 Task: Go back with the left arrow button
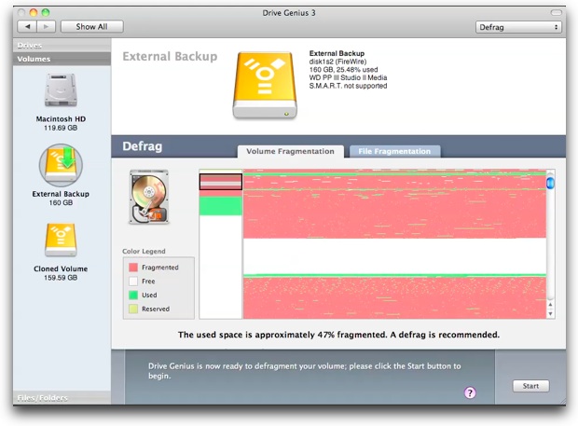pyautogui.click(x=27, y=26)
